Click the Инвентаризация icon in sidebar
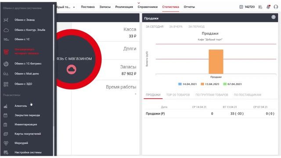This screenshot has height=158, width=281. [6, 125]
